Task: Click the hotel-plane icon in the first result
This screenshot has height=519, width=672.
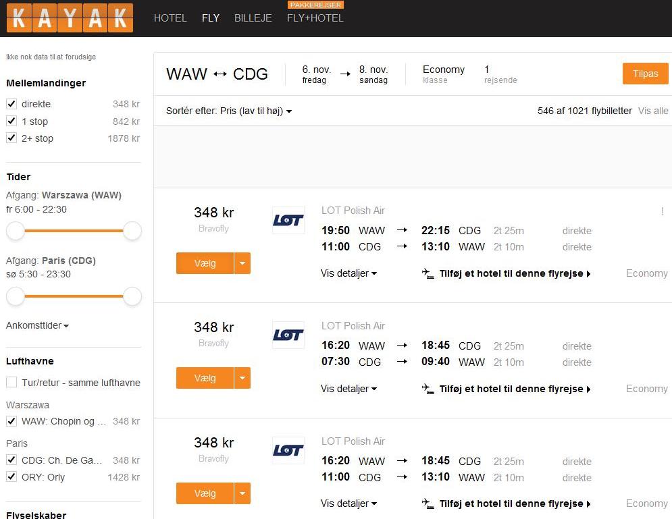Action: point(428,273)
